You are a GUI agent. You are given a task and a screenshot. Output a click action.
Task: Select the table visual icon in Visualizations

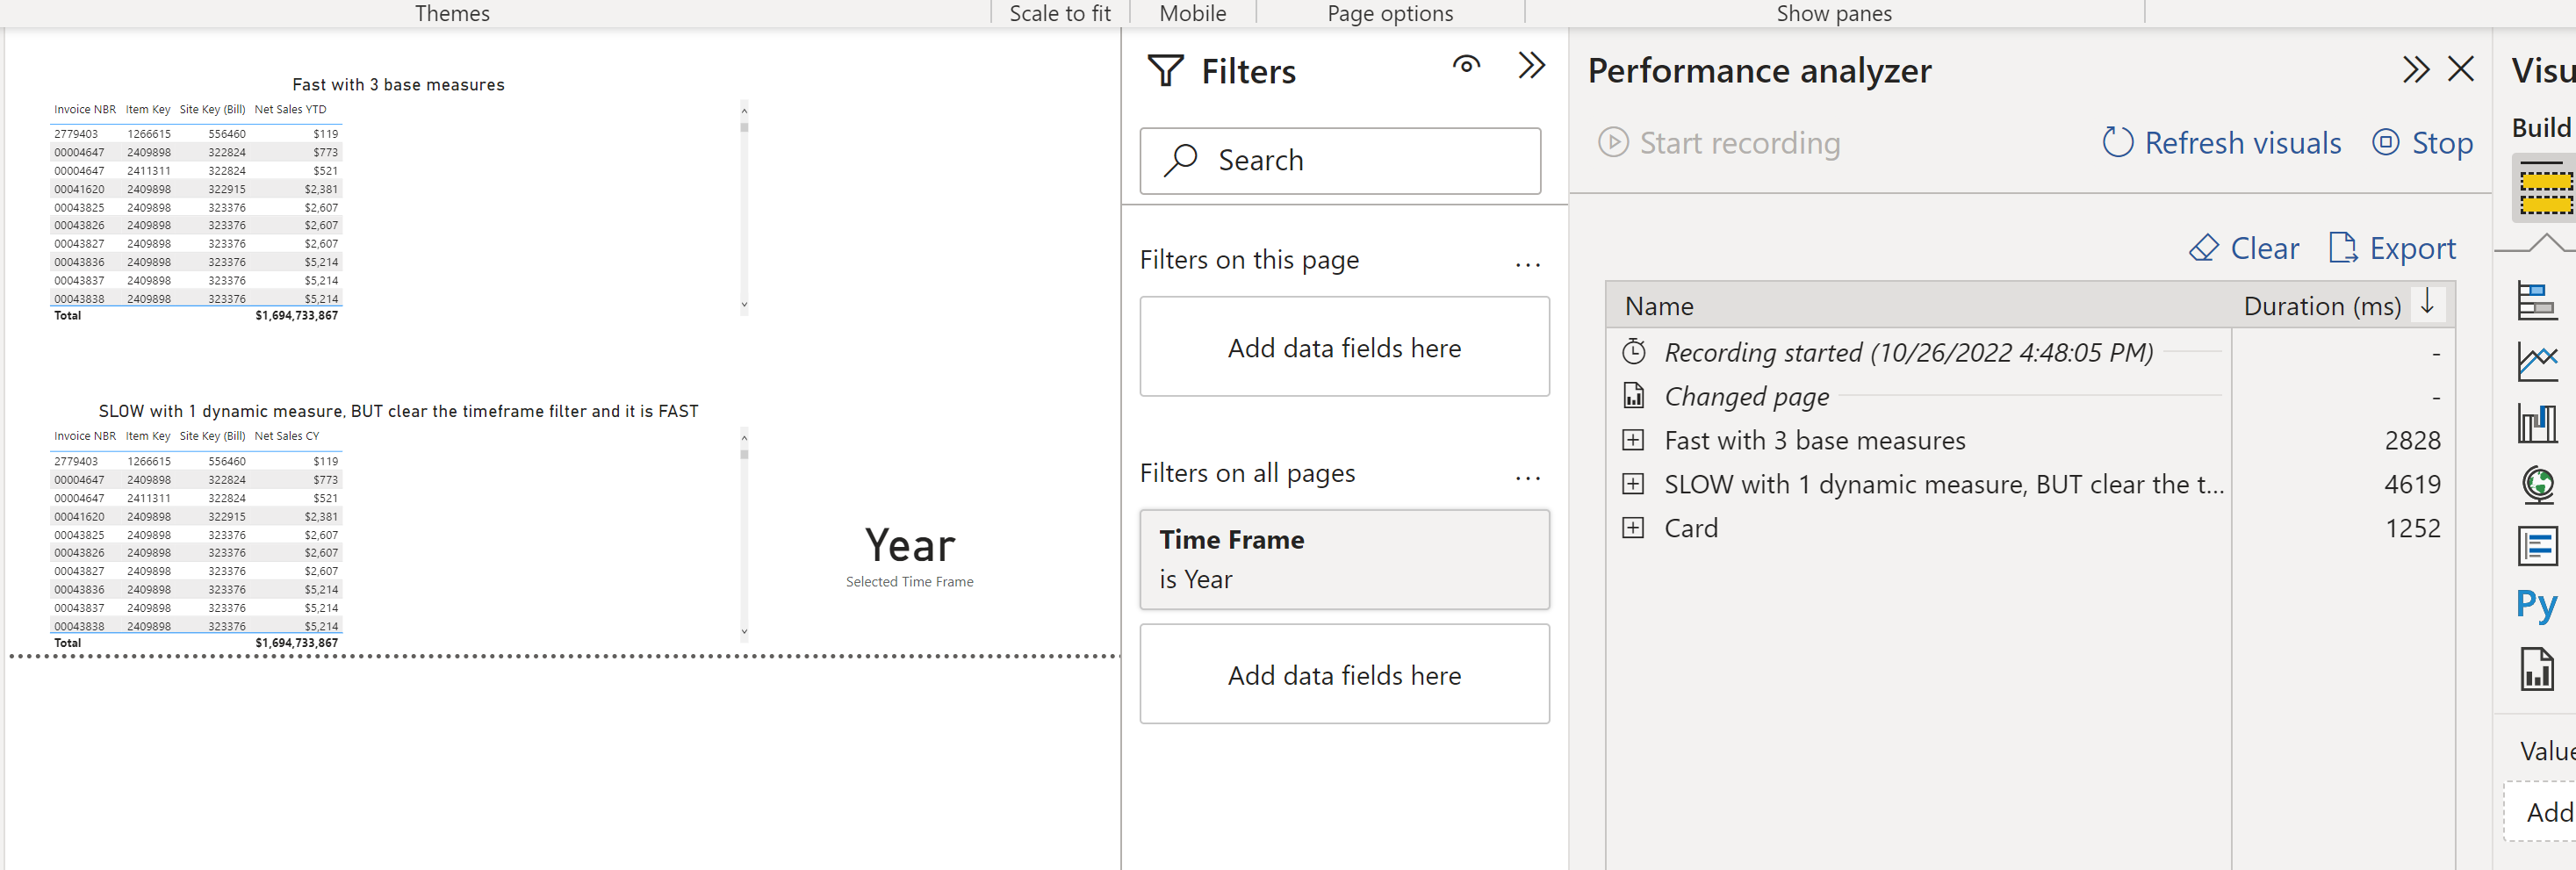point(2544,187)
